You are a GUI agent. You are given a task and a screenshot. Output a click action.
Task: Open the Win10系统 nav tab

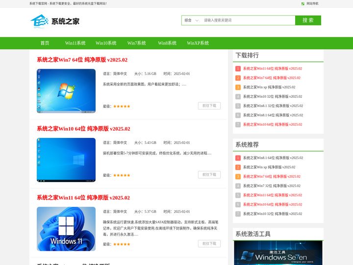[106, 43]
